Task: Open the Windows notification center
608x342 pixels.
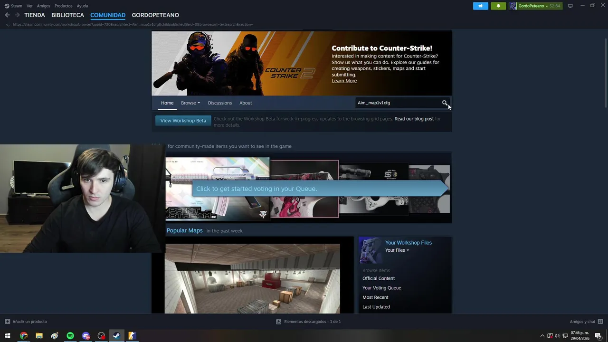Action: (598, 336)
